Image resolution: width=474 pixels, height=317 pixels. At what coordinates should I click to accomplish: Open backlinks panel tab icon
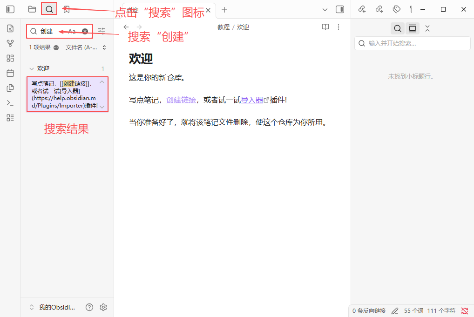(x=362, y=9)
